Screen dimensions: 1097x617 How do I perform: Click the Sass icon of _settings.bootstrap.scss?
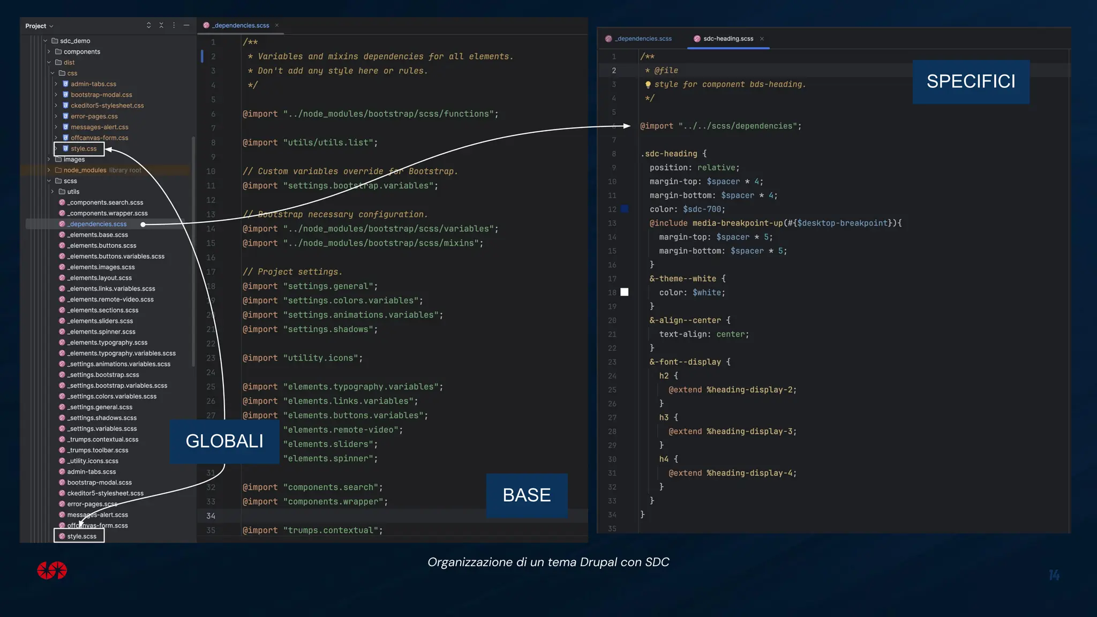point(62,374)
